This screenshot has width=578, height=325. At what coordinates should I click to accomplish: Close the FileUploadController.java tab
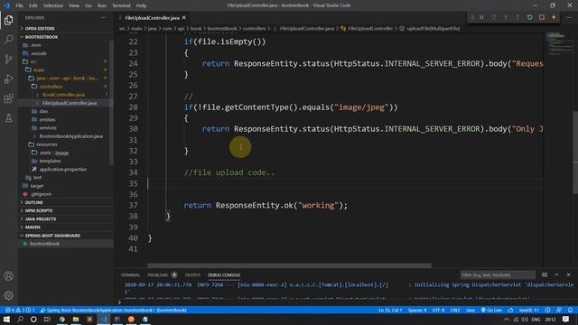point(184,18)
